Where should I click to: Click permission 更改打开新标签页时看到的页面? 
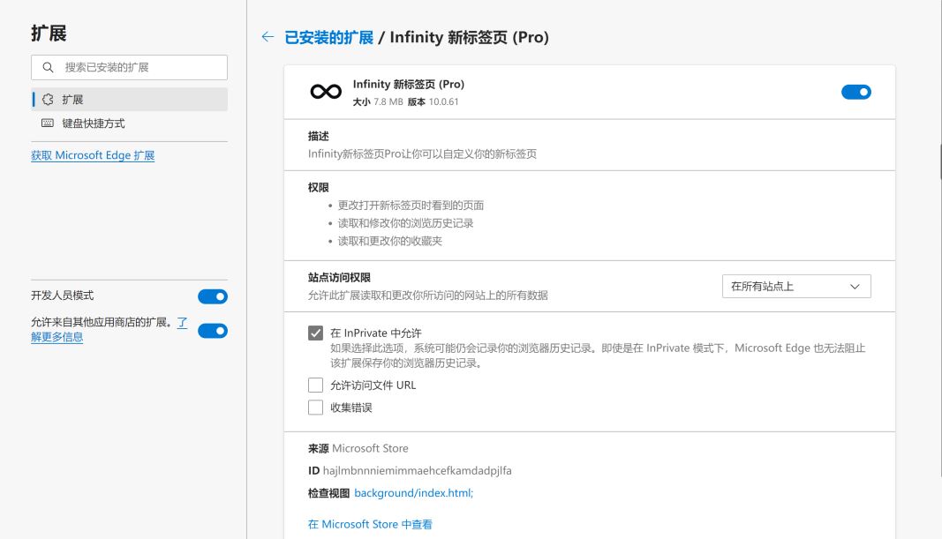coord(411,206)
